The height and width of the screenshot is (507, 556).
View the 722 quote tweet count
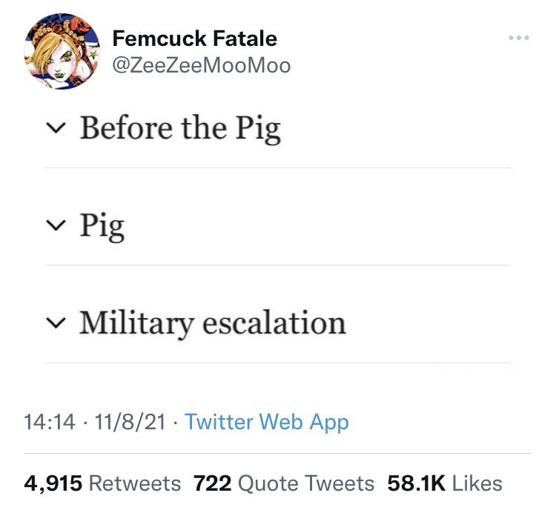click(212, 483)
